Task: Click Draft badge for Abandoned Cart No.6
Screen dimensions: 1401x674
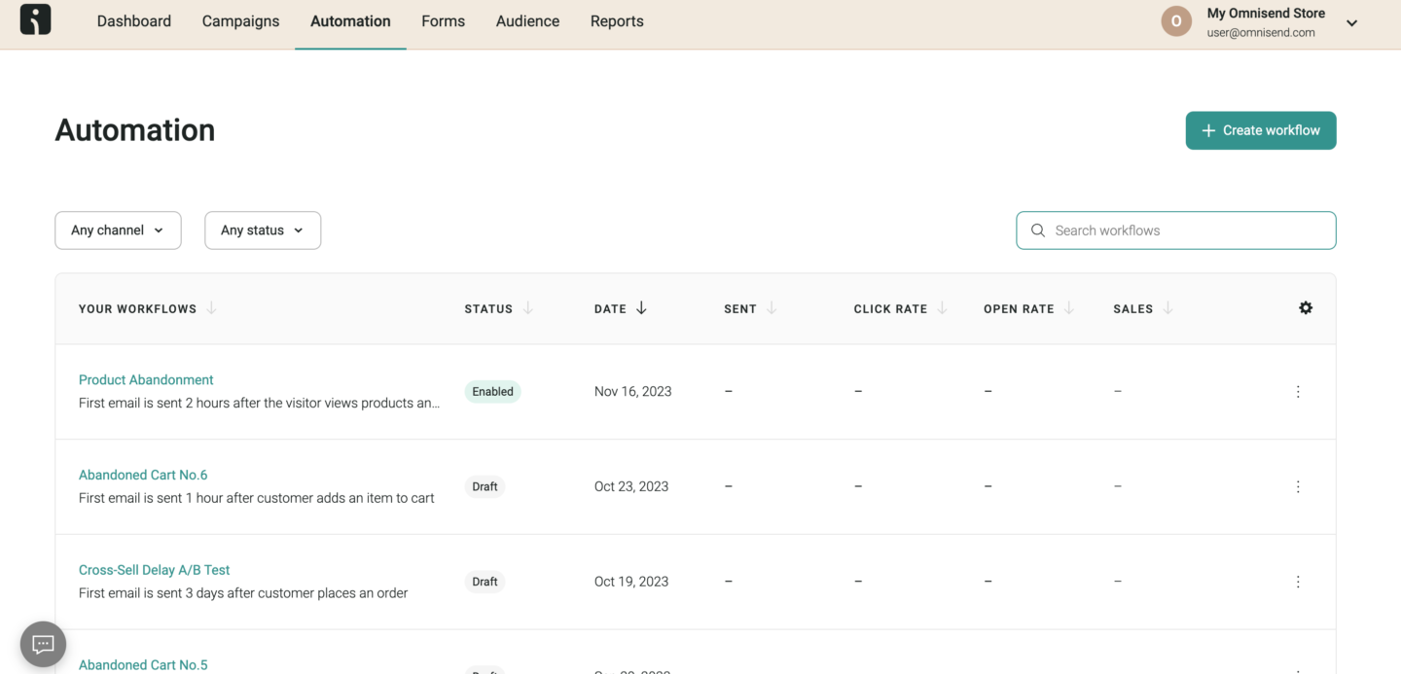Action: click(x=485, y=486)
